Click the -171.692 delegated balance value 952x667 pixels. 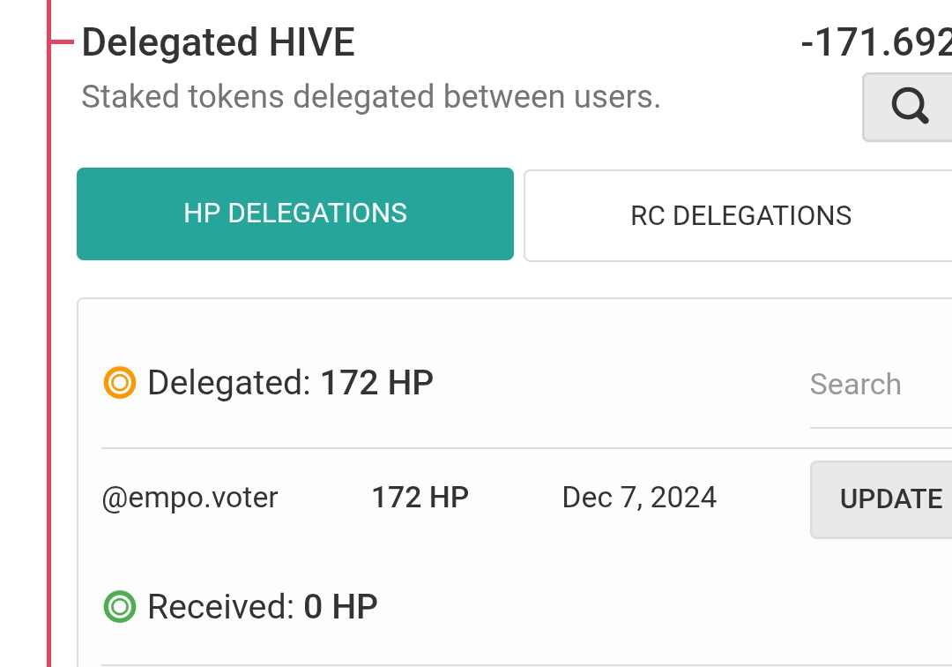point(875,42)
